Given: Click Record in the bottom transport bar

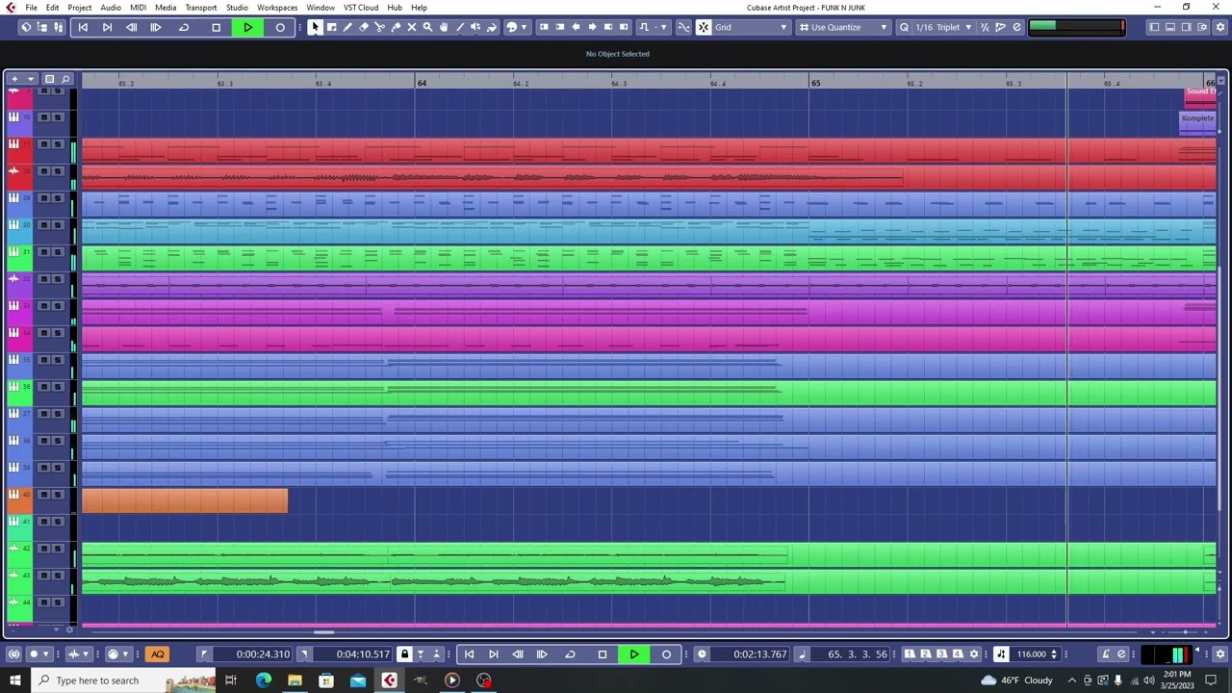Looking at the screenshot, I should click(666, 654).
